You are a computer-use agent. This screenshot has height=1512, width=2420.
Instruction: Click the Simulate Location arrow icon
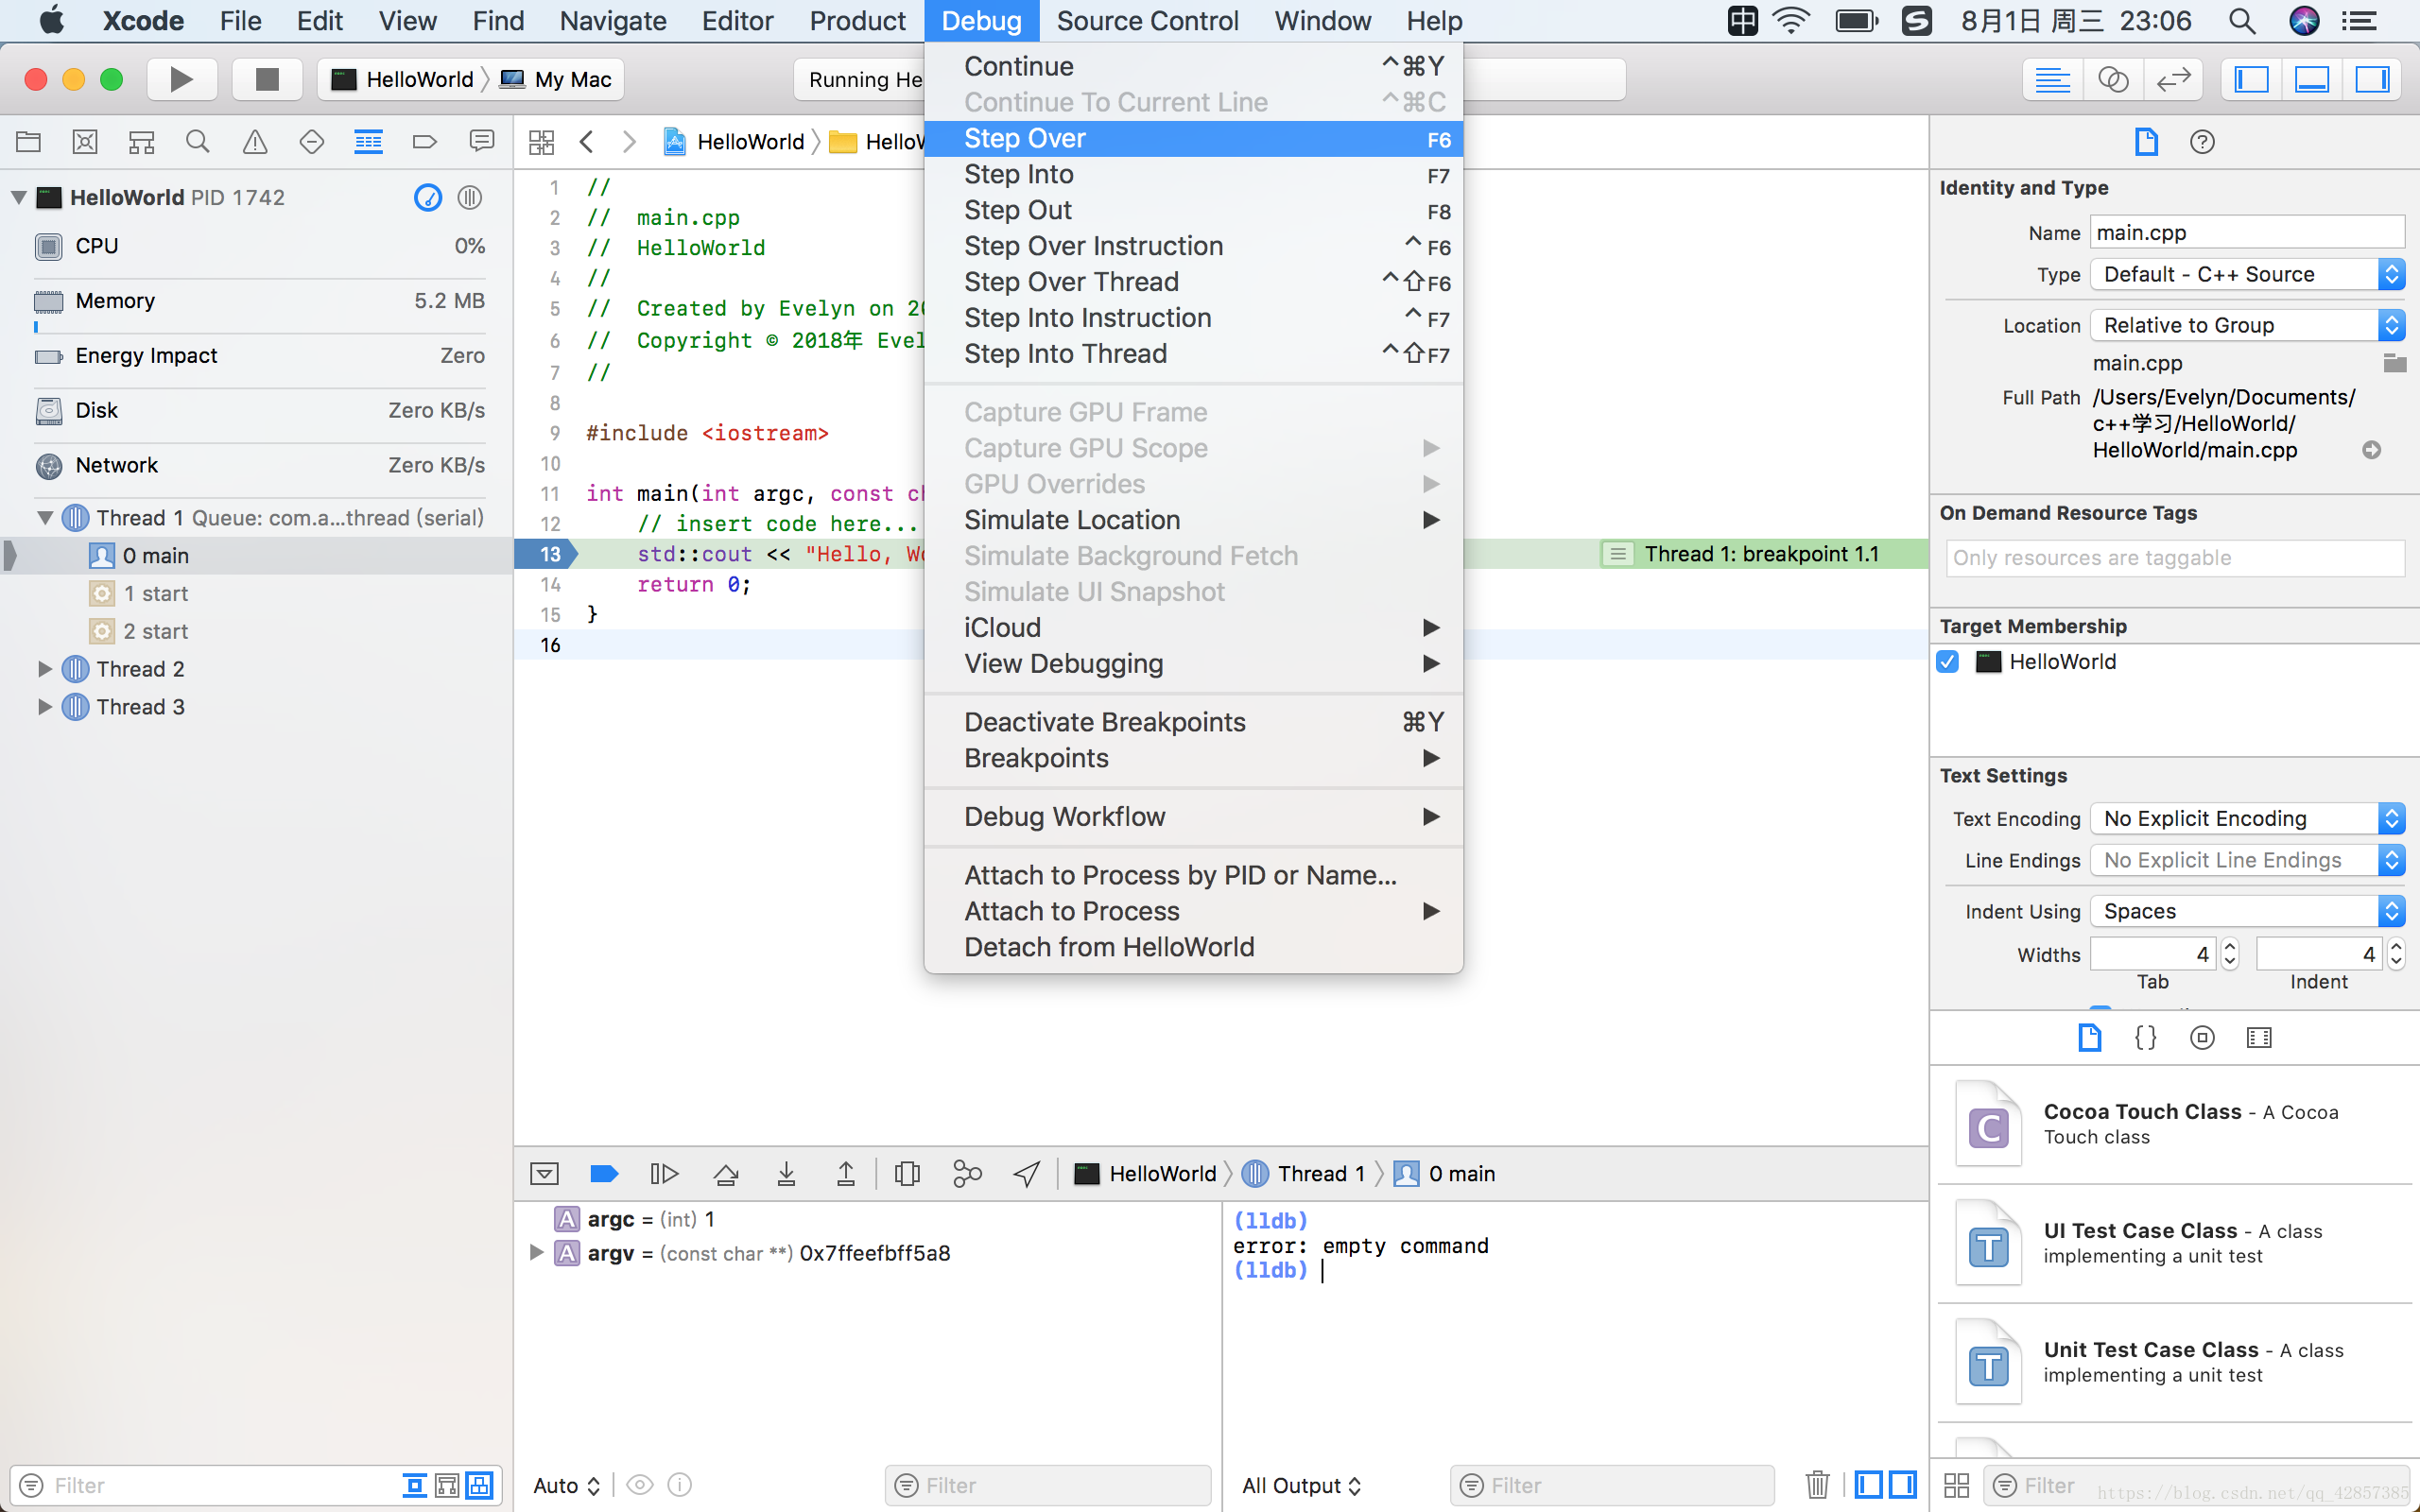(x=1027, y=1173)
